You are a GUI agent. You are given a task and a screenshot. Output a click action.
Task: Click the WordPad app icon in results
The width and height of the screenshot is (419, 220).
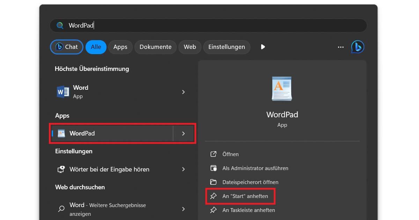(61, 133)
